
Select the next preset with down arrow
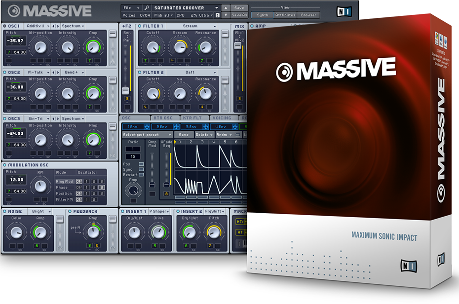click(x=226, y=15)
